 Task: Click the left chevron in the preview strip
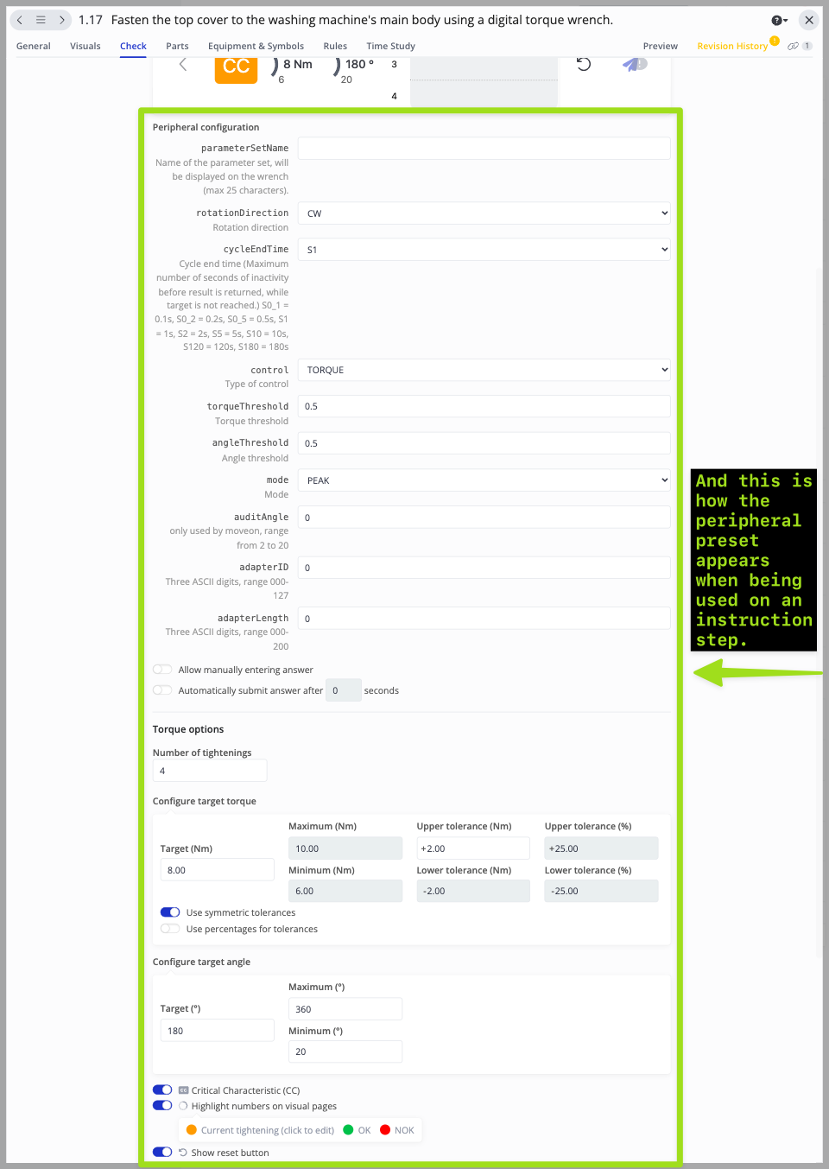pyautogui.click(x=183, y=65)
